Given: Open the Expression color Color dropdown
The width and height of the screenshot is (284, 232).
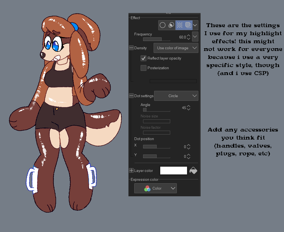Looking at the screenshot, I should click(156, 188).
